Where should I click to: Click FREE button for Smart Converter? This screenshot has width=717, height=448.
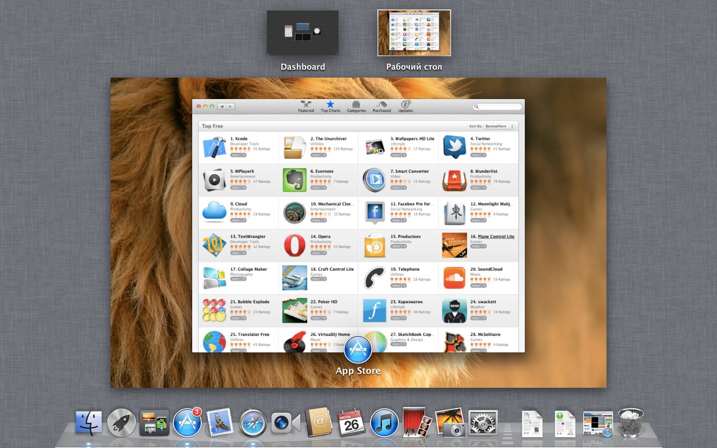[x=396, y=188]
